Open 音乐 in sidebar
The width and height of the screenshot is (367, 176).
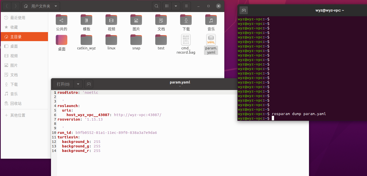(x=24, y=94)
